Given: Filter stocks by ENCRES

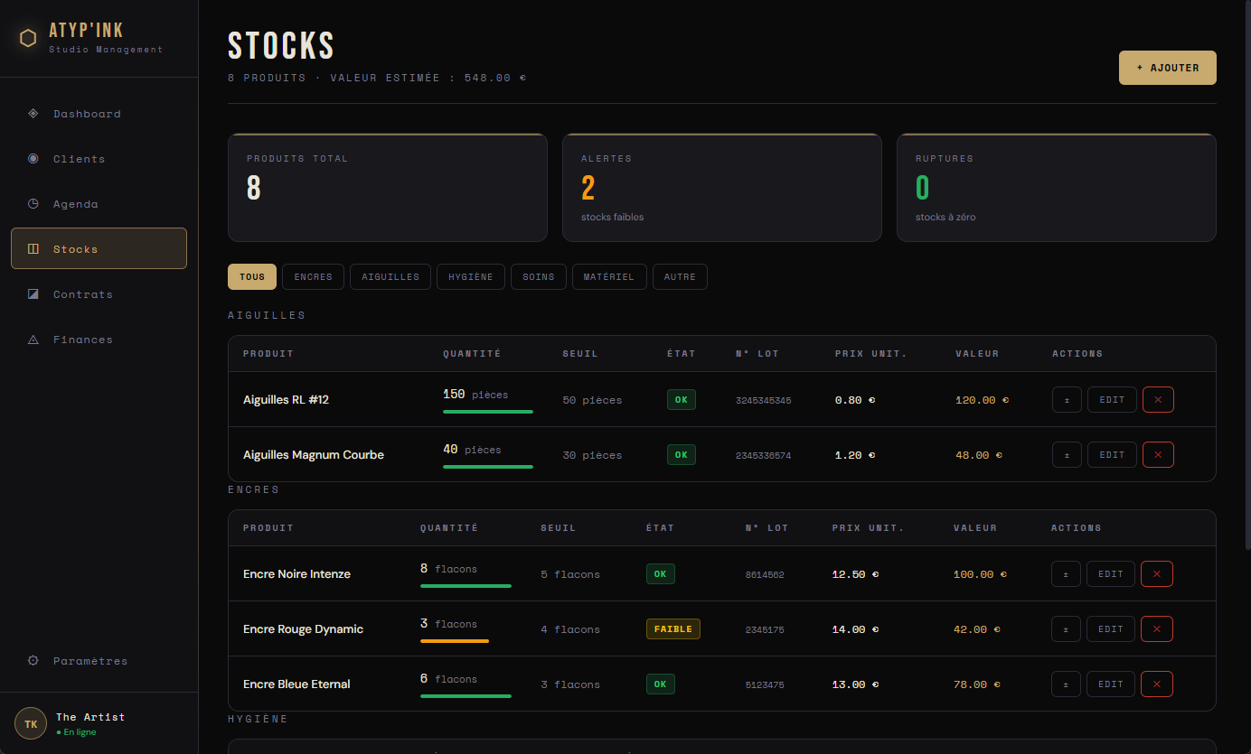Looking at the screenshot, I should [x=313, y=276].
